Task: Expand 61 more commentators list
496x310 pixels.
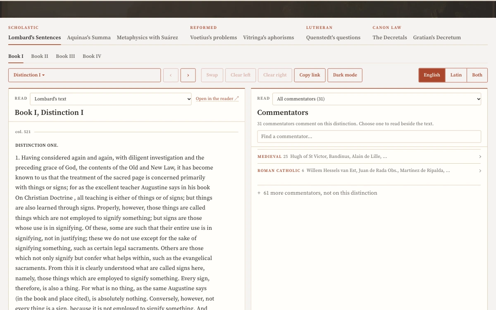Action: click(317, 193)
